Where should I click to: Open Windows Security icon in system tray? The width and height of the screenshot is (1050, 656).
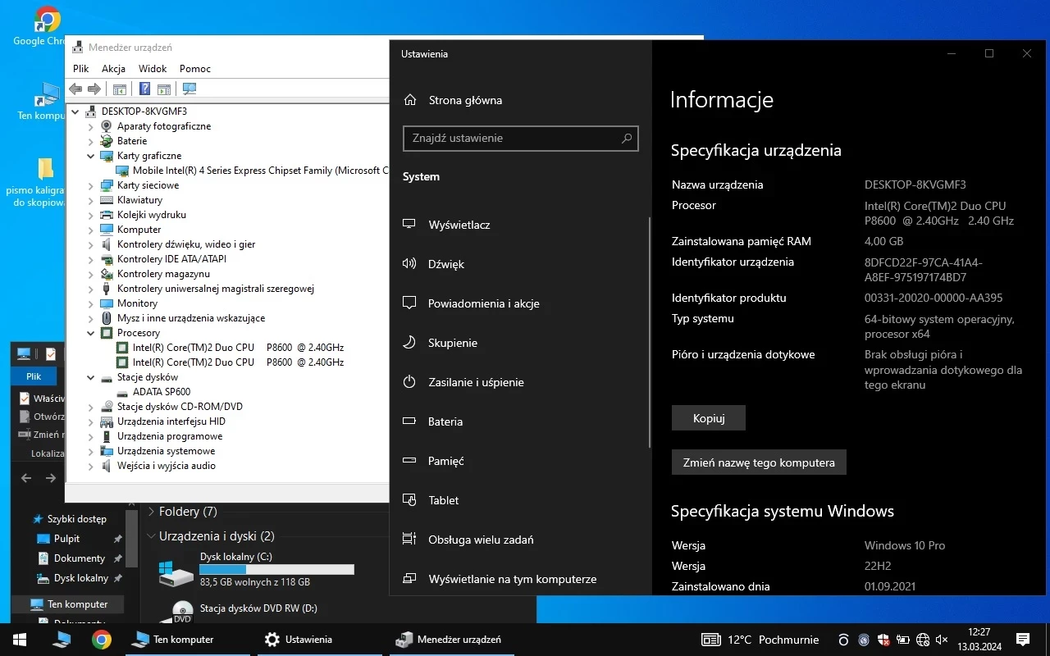point(883,640)
